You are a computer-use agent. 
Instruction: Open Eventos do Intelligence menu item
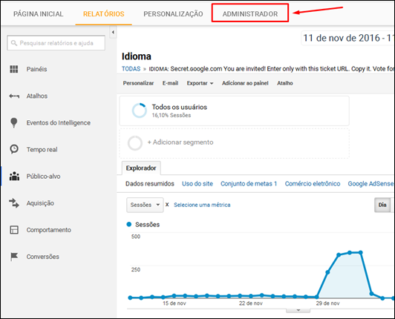(x=59, y=122)
